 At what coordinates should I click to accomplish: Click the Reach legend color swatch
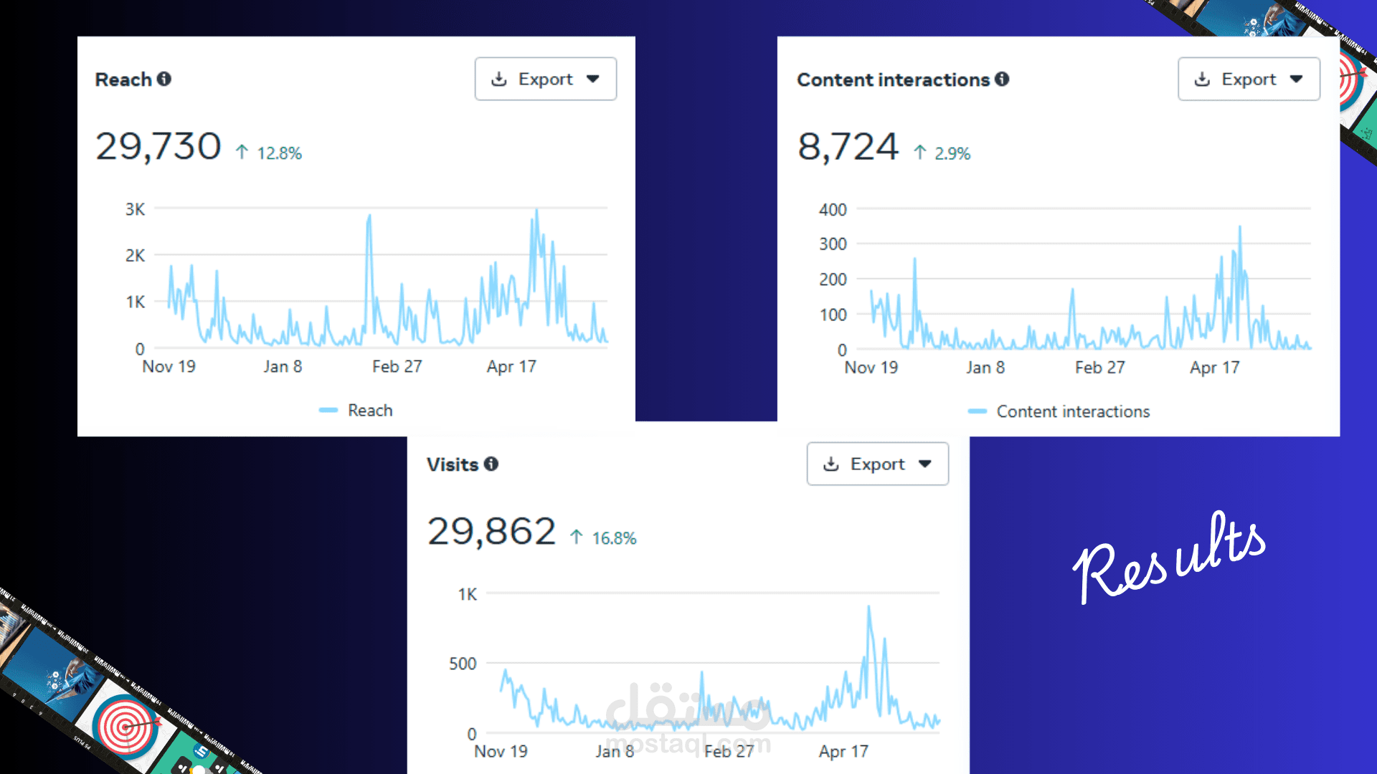(328, 410)
